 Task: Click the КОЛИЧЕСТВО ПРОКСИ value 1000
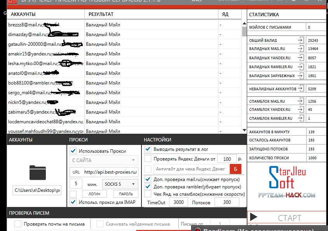[312, 158]
